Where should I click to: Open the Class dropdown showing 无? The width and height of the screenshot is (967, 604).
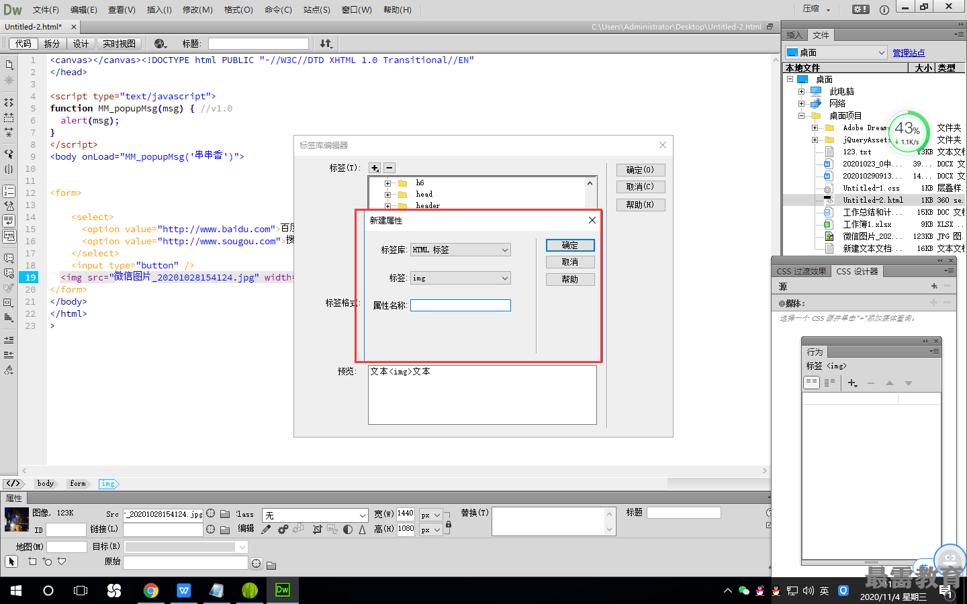click(x=315, y=515)
